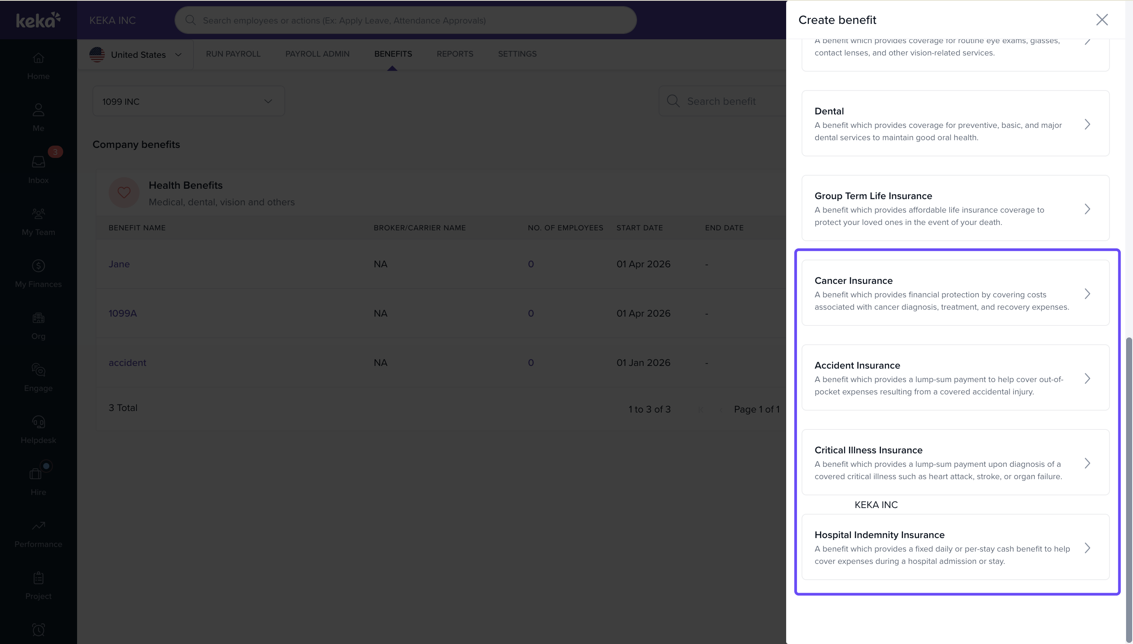Screen dimensions: 1133x644
Task: Click the employee search field
Action: point(405,20)
